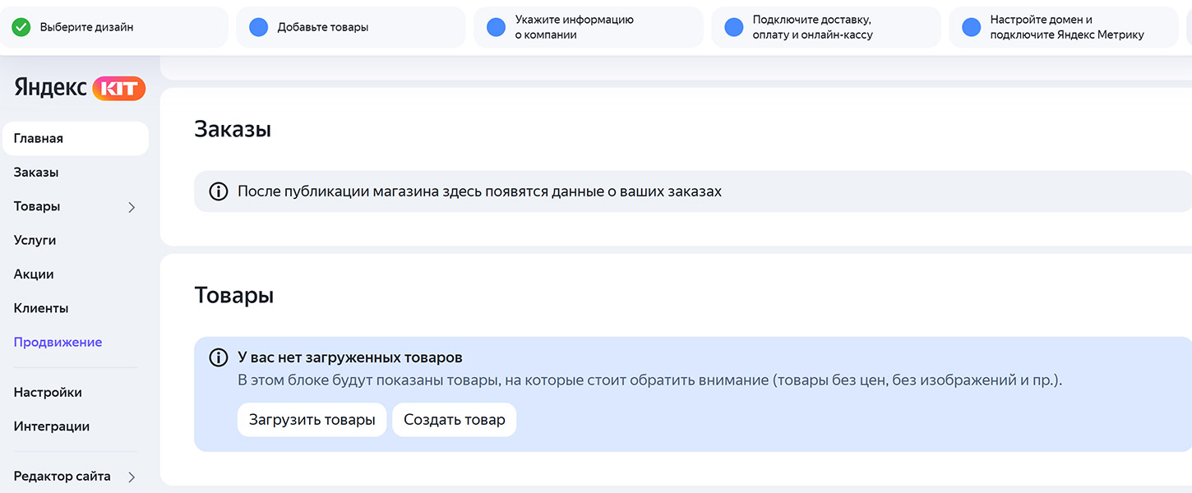Click the blue circle next to Добавьте товары
Viewport: 1192px width, 493px height.
click(x=258, y=27)
